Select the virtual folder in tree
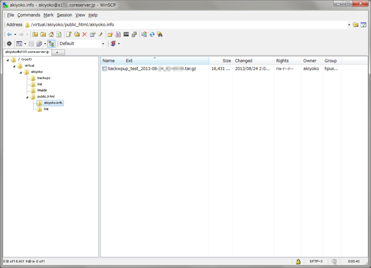Image resolution: width=371 pixels, height=268 pixels. click(x=29, y=65)
